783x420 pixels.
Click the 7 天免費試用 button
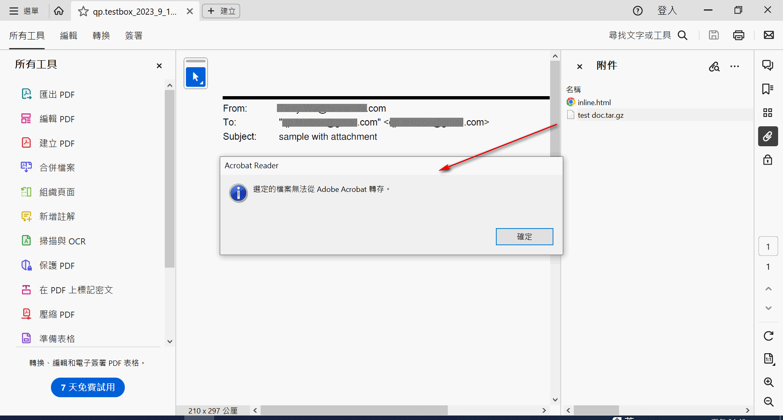pos(88,387)
